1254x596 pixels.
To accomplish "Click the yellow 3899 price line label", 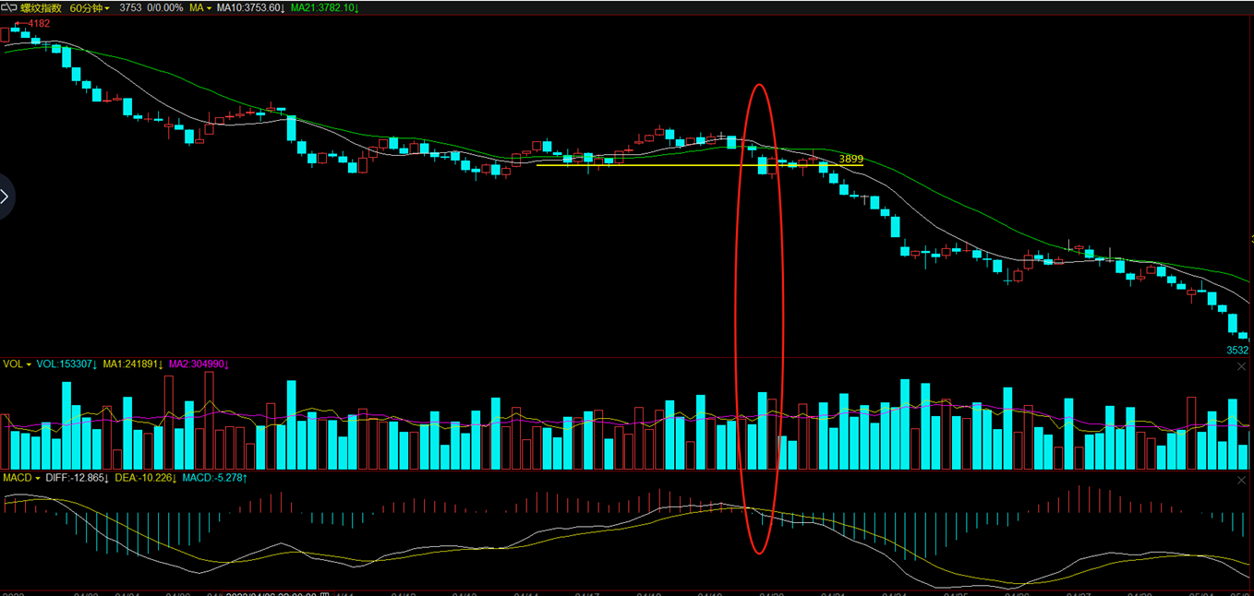I will point(850,159).
